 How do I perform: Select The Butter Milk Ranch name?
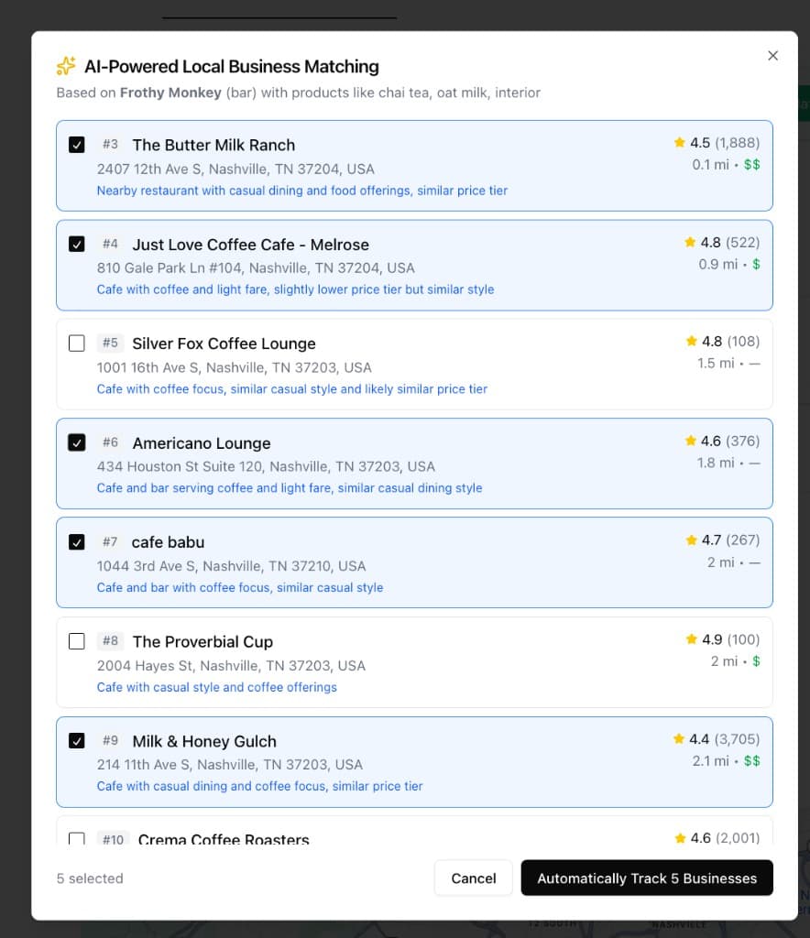[213, 146]
